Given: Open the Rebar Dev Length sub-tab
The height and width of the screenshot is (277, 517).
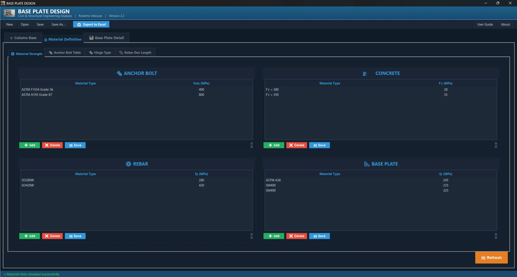Looking at the screenshot, I should (135, 53).
